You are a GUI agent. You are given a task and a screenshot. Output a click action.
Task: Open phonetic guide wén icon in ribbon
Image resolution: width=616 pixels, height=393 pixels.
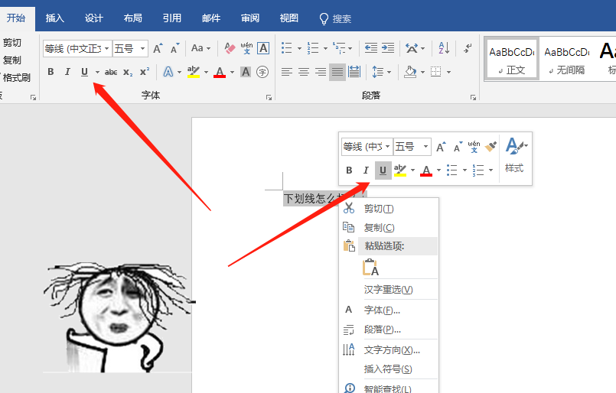[x=246, y=49]
